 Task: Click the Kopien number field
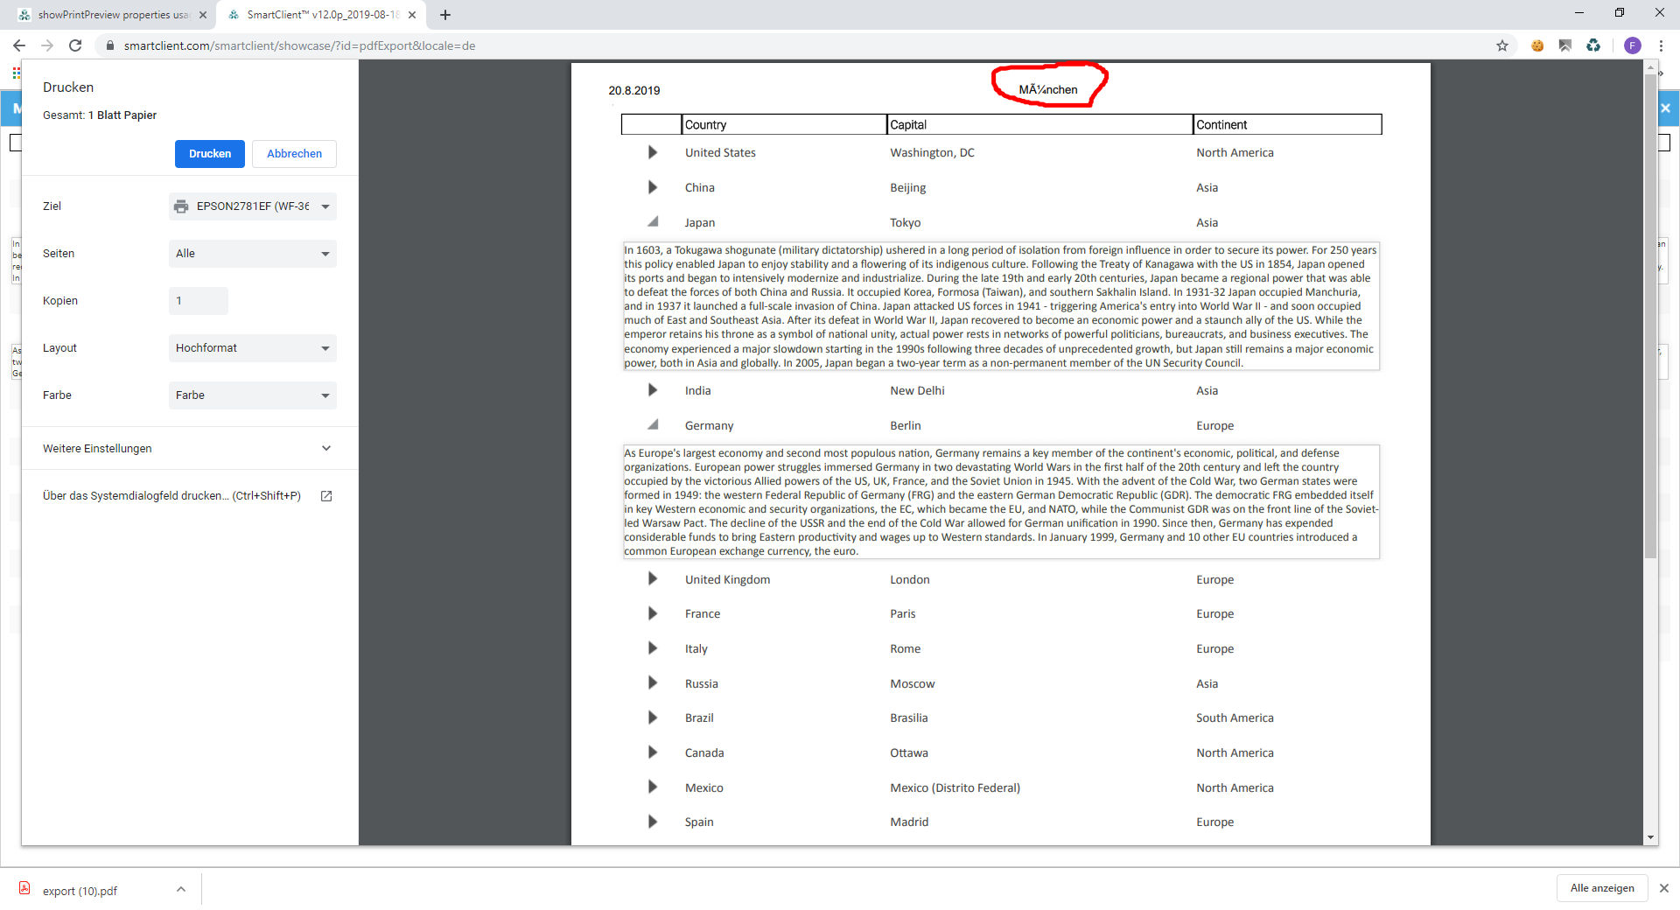pos(199,301)
